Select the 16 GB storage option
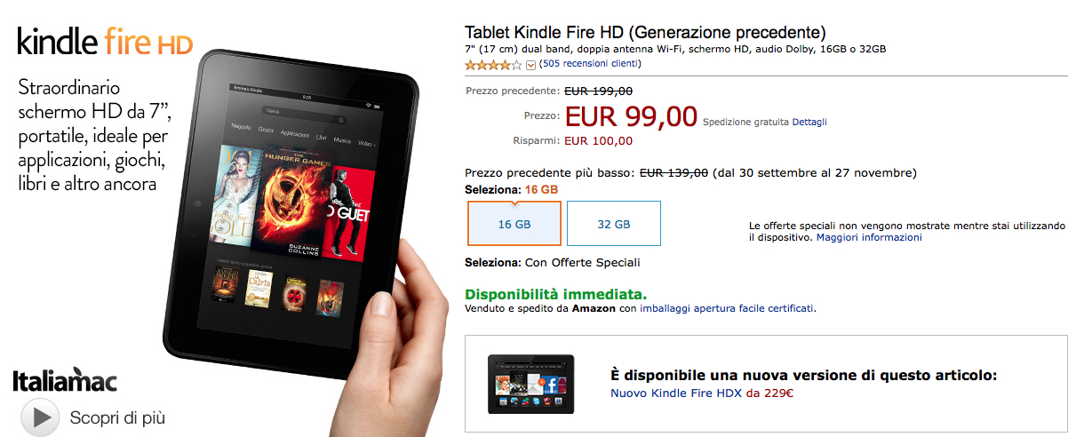 [x=514, y=224]
